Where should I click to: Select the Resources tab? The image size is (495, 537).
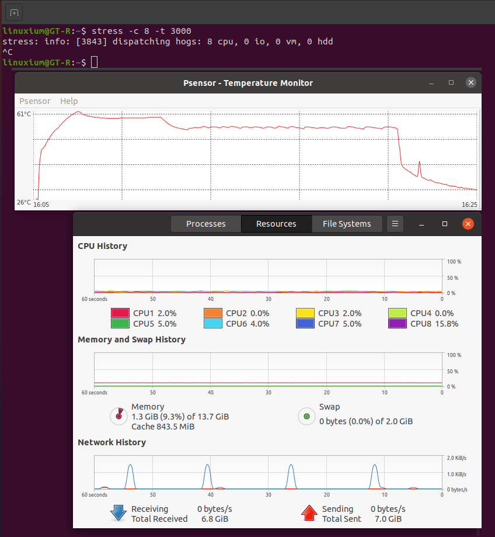click(x=277, y=224)
